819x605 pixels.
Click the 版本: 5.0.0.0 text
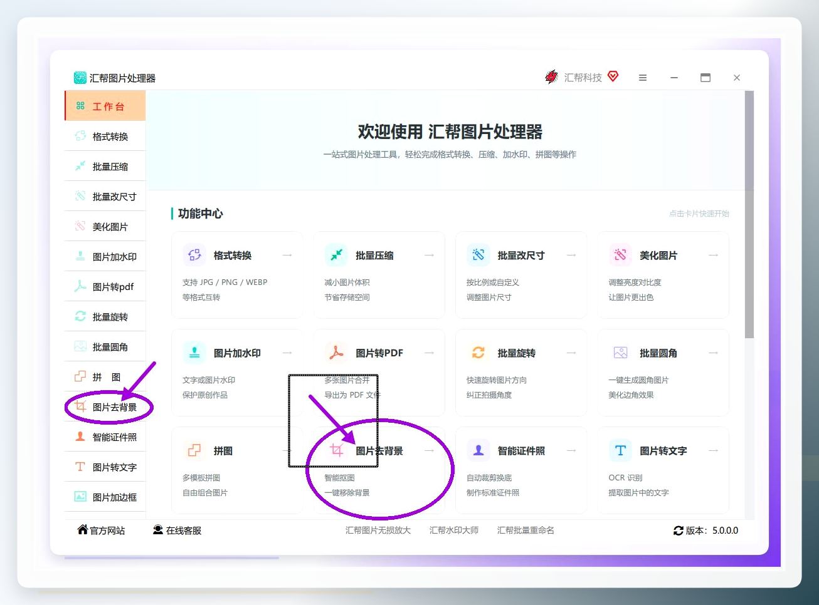(712, 530)
